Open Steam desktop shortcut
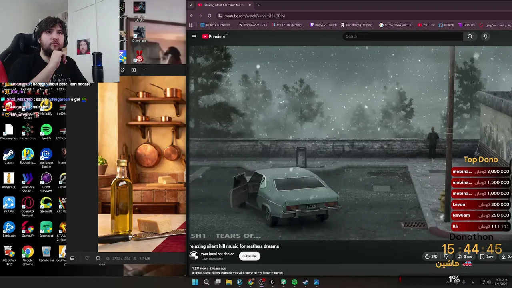 coord(9,156)
